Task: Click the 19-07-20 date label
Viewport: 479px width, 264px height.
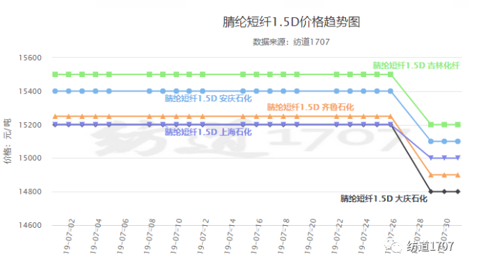Action: pos(311,236)
